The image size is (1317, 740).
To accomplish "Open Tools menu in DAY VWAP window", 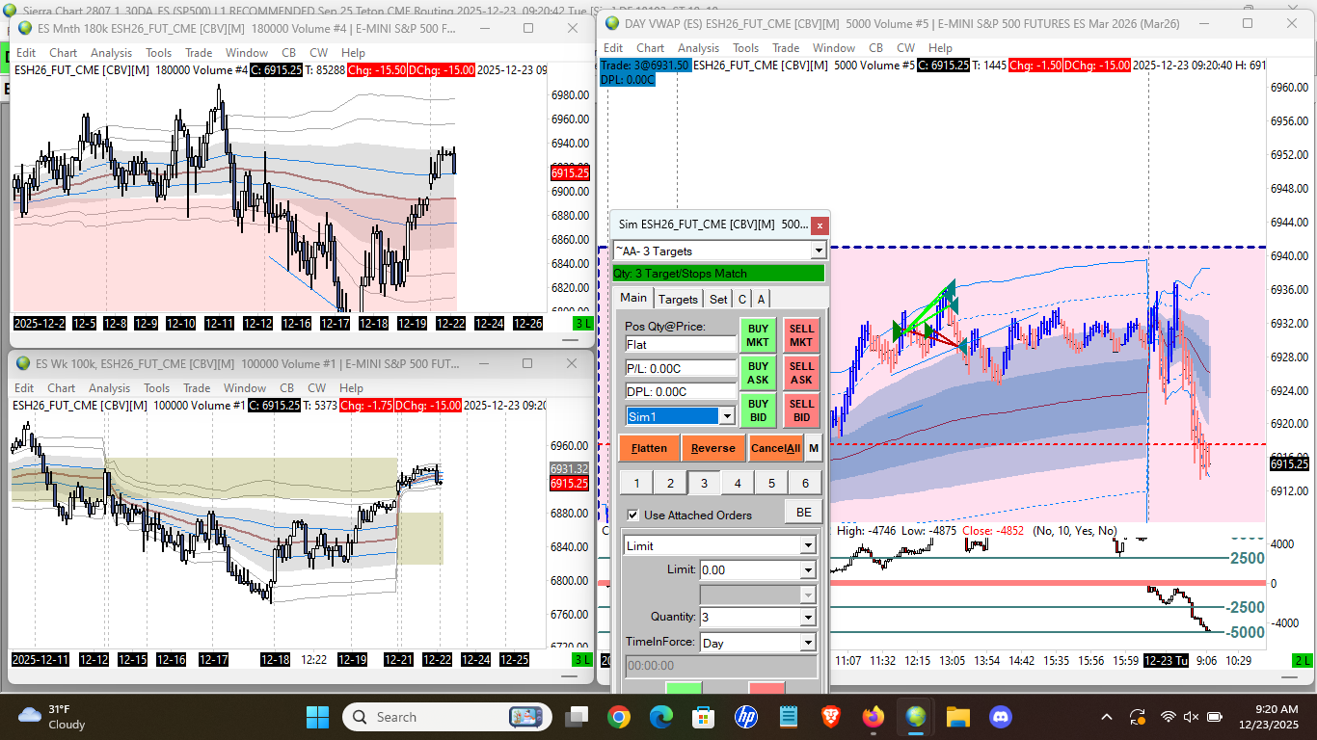I will (x=745, y=48).
